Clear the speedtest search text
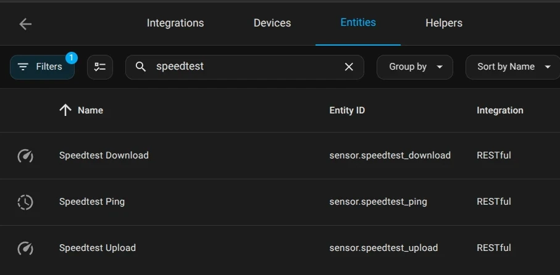Screen dimensions: 560x275 pos(349,67)
